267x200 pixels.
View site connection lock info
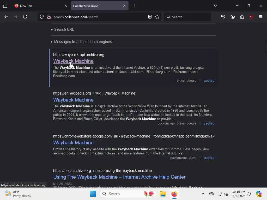(x=49, y=17)
